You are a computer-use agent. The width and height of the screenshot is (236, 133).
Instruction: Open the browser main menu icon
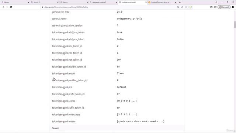point(233,7)
